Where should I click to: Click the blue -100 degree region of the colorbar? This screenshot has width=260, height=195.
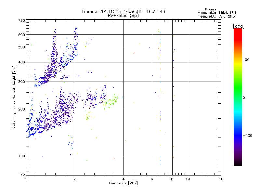(x=238, y=135)
